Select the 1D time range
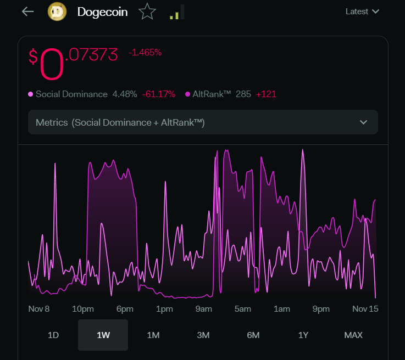The height and width of the screenshot is (360, 405). 53,335
